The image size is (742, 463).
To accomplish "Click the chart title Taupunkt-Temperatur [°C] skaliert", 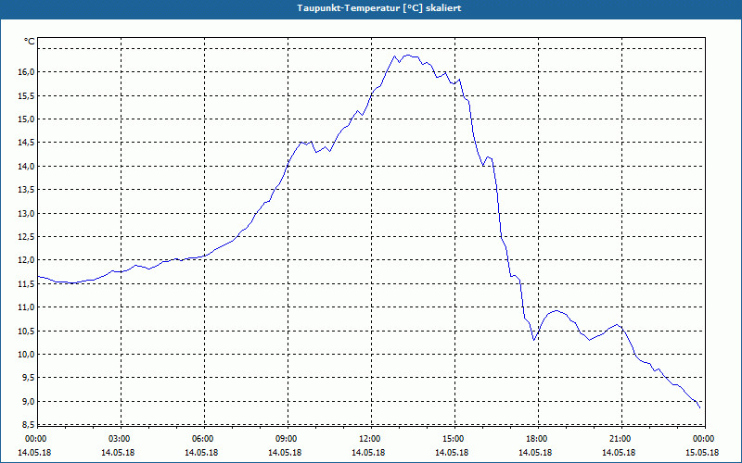I will [379, 8].
